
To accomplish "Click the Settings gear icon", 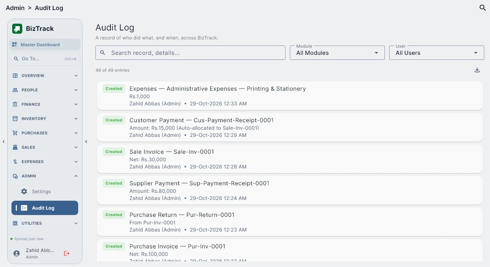I will pyautogui.click(x=24, y=191).
